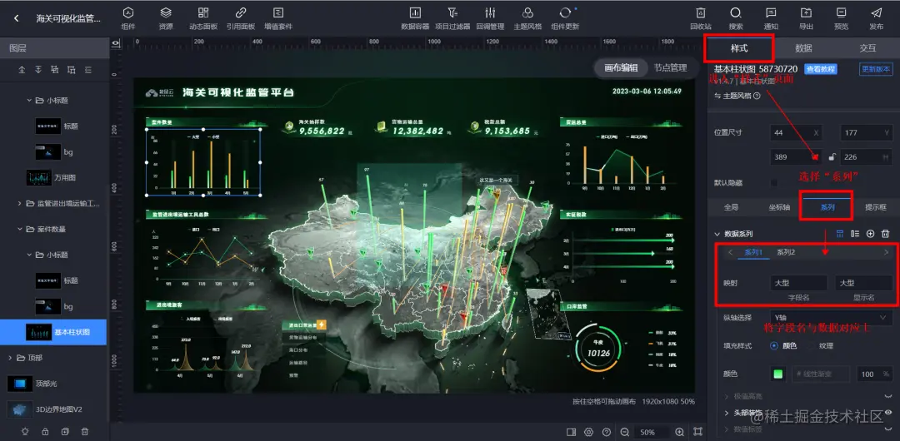This screenshot has width=900, height=441.
Task: Open the 纵轴选择 Y轴 dropdown
Action: pos(831,317)
